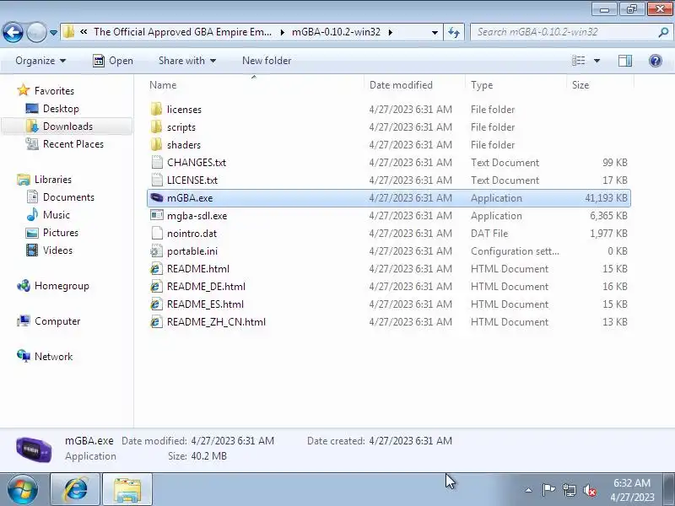This screenshot has height=506, width=675.
Task: Click the CHANGES.txt document icon
Action: (x=157, y=162)
